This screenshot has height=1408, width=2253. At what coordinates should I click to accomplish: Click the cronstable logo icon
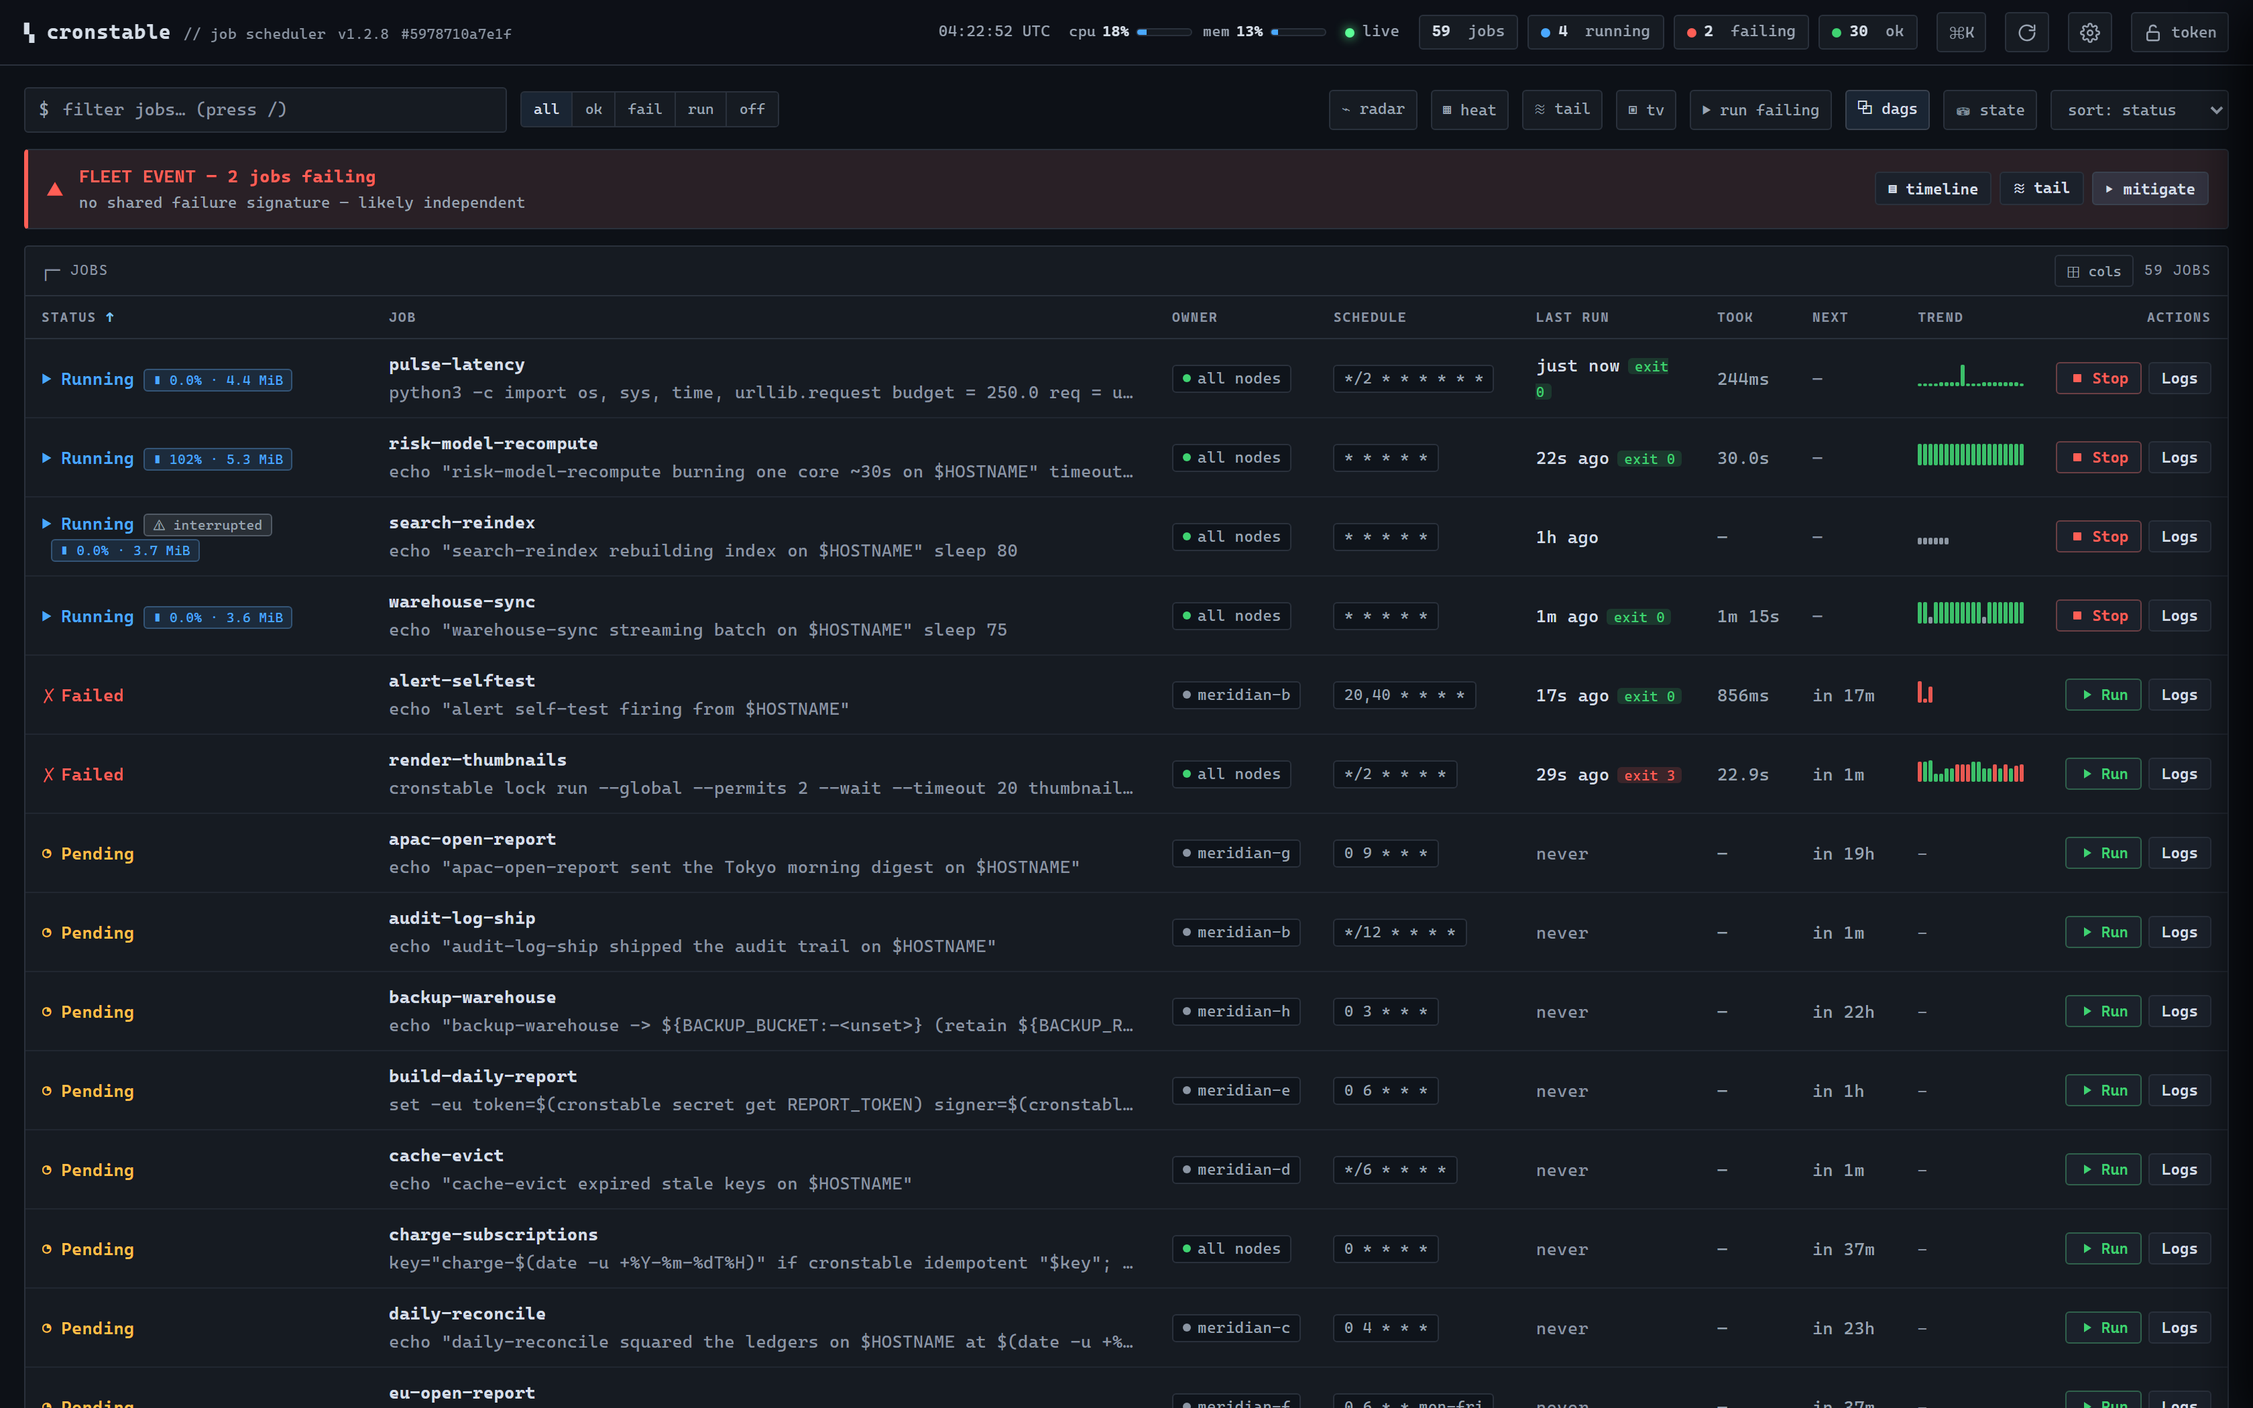[x=30, y=33]
